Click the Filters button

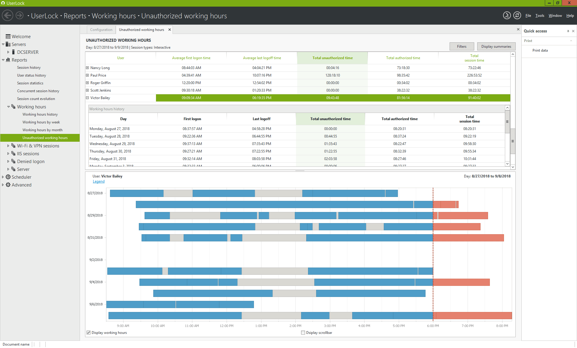tap(462, 47)
